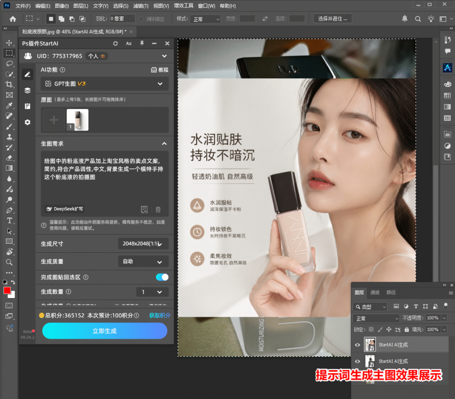The height and width of the screenshot is (399, 455).
Task: Delete the prompt with trash icon
Action: (x=158, y=210)
